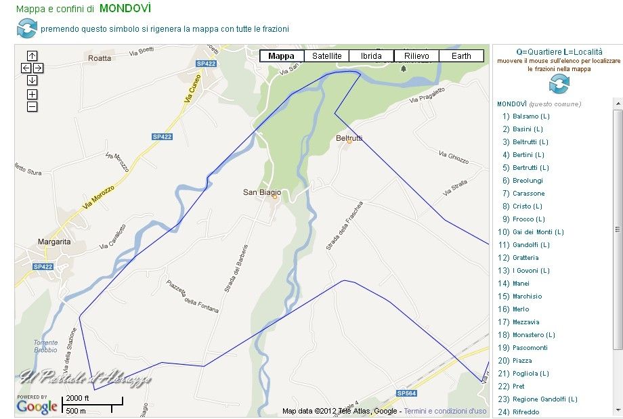Switch to Rilievo terrain view
This screenshot has height=419, width=623.
(416, 56)
